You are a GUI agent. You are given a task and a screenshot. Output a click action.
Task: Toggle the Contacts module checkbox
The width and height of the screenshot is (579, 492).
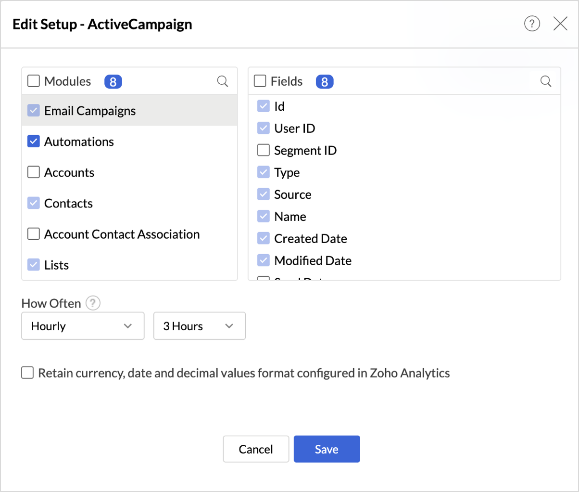pos(34,203)
